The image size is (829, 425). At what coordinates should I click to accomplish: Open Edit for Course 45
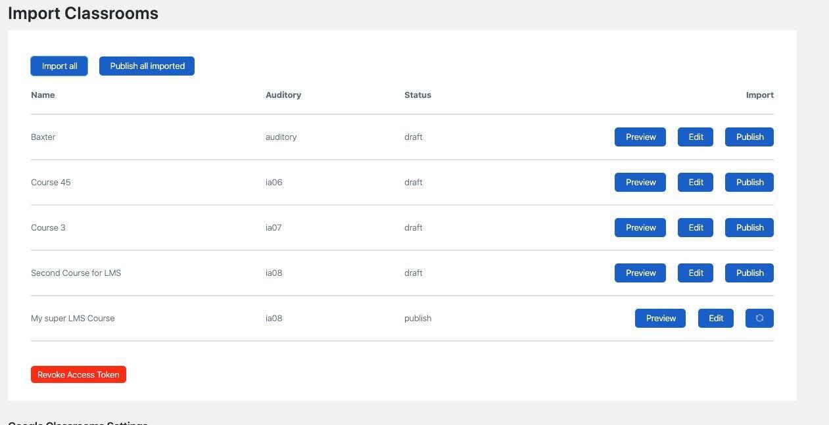click(x=696, y=182)
